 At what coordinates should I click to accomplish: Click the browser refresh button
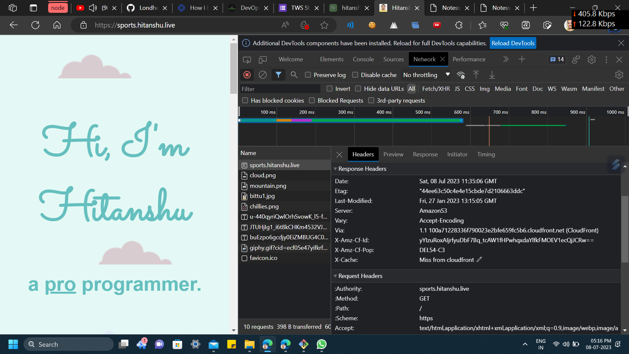coord(35,25)
